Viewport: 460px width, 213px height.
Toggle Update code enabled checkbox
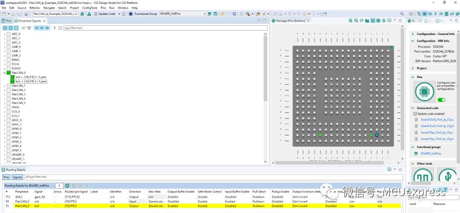[x=415, y=114]
